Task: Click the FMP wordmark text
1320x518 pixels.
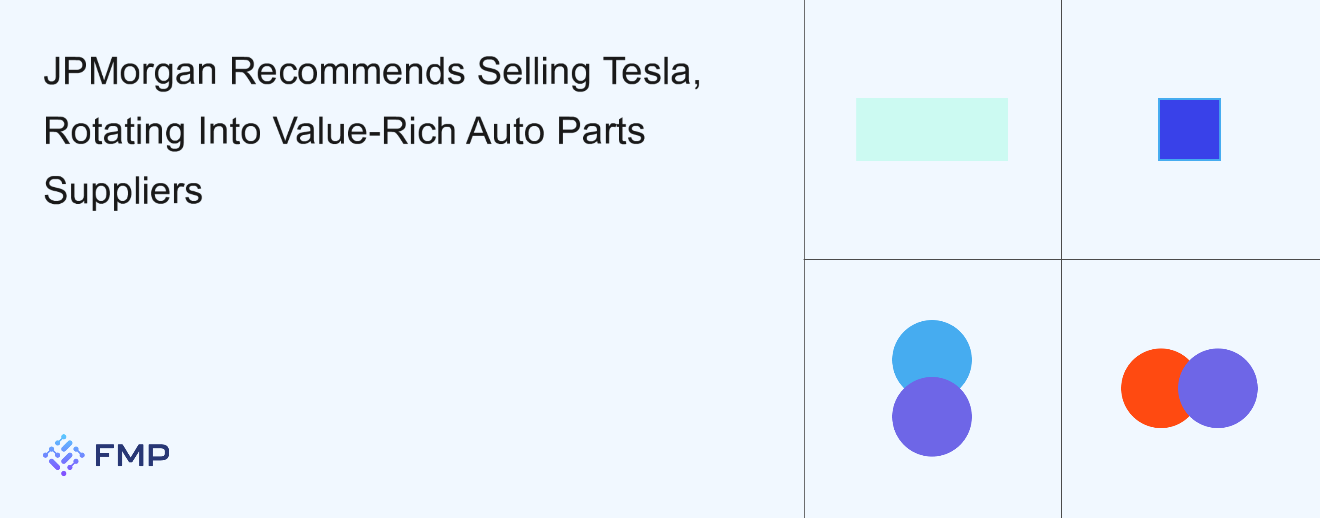Action: click(132, 455)
